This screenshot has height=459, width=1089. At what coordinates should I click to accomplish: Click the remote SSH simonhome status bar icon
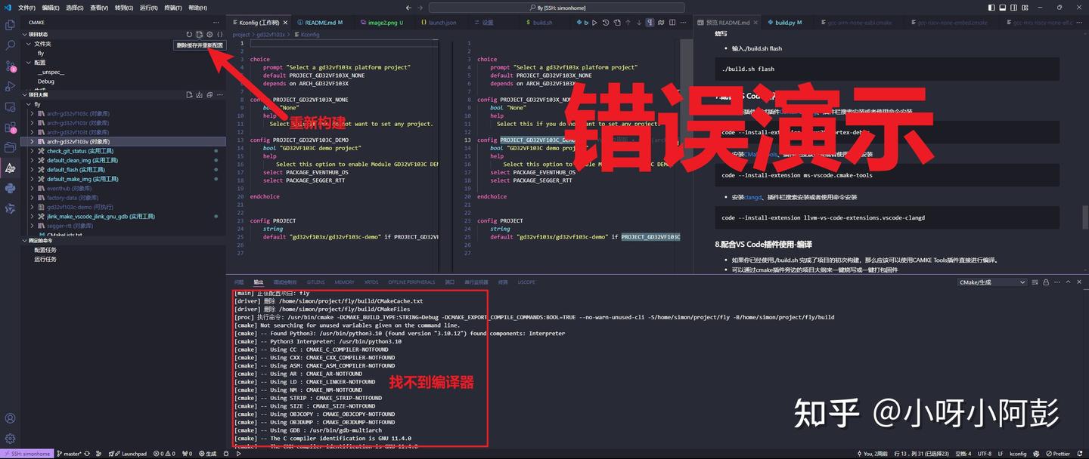click(27, 454)
